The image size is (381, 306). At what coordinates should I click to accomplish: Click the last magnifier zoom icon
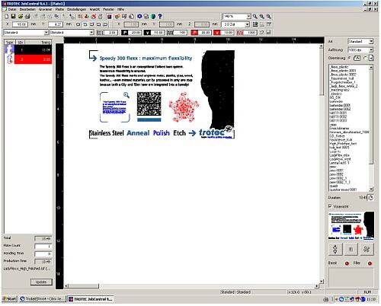[x=269, y=17]
